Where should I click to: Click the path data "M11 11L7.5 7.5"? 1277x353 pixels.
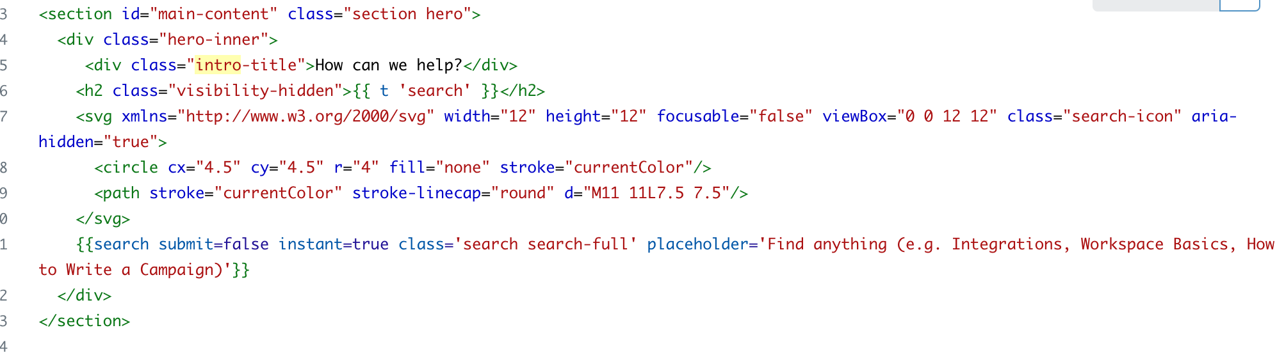(660, 193)
